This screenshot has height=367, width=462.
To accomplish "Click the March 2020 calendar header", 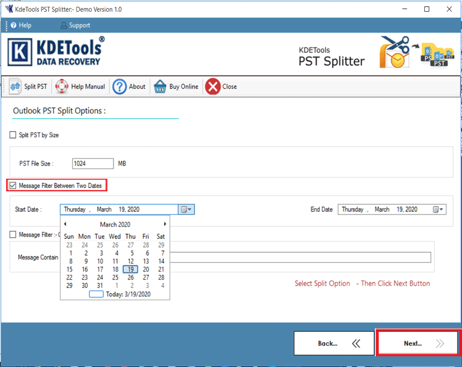I will (115, 224).
